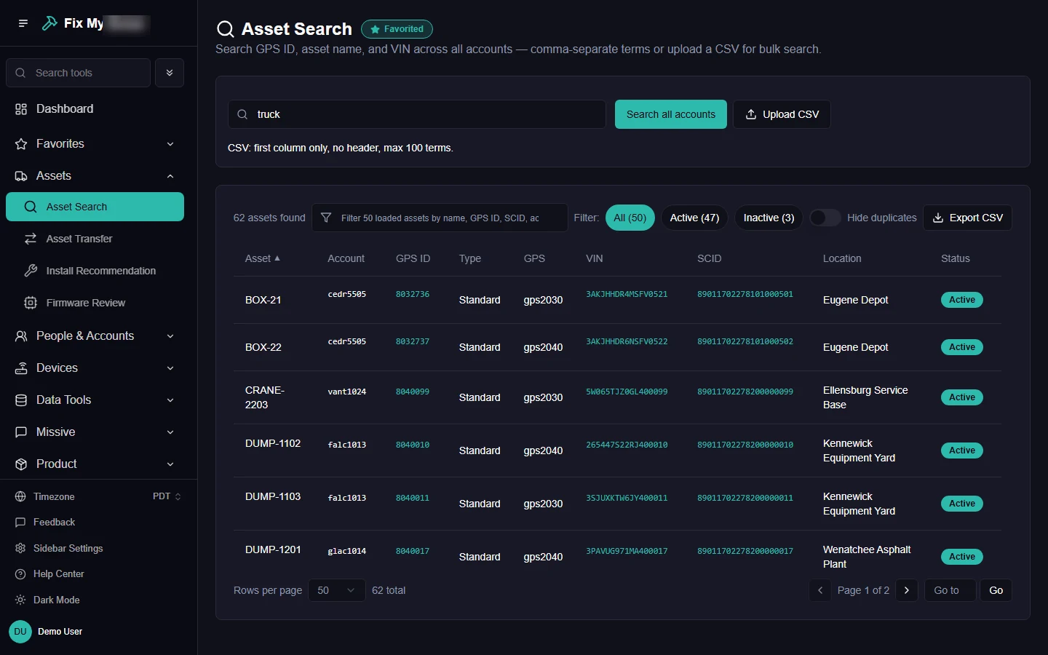The image size is (1048, 655).
Task: Click the Dashboard grid icon
Action: pos(21,109)
